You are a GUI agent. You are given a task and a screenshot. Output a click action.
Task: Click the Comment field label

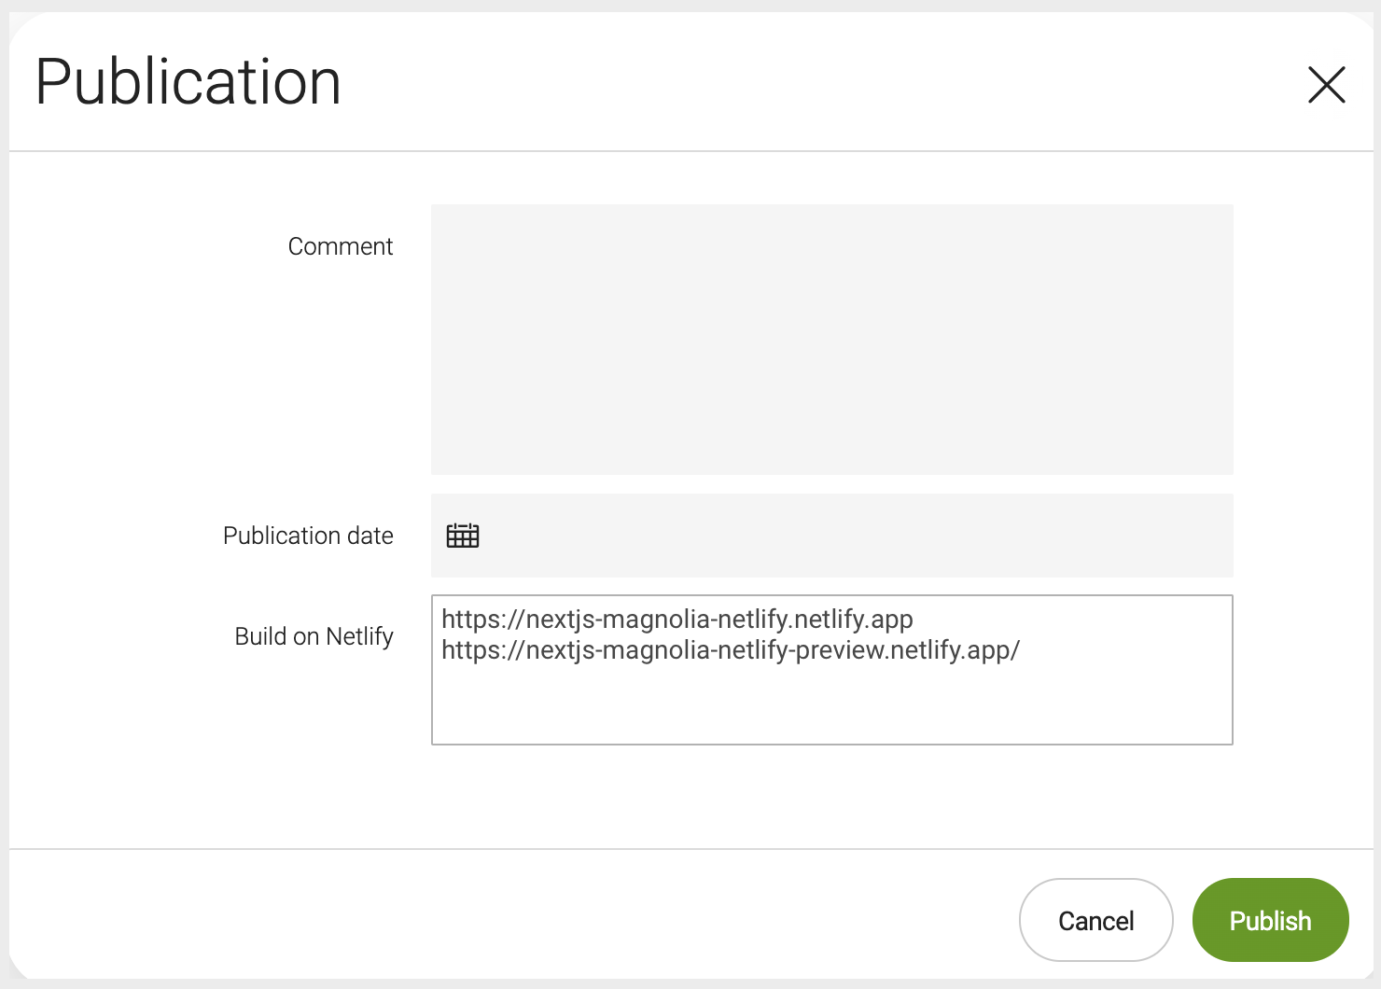(340, 246)
